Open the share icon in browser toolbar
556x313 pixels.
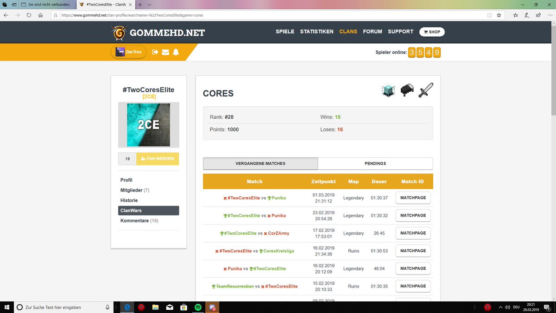(538, 15)
